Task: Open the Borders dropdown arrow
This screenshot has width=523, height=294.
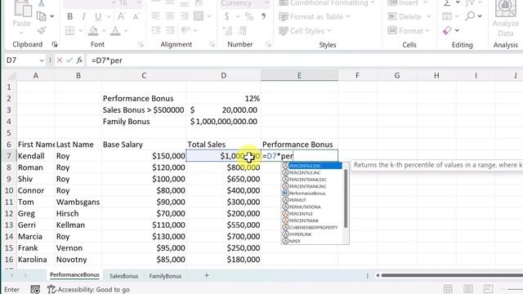Action: point(80,31)
